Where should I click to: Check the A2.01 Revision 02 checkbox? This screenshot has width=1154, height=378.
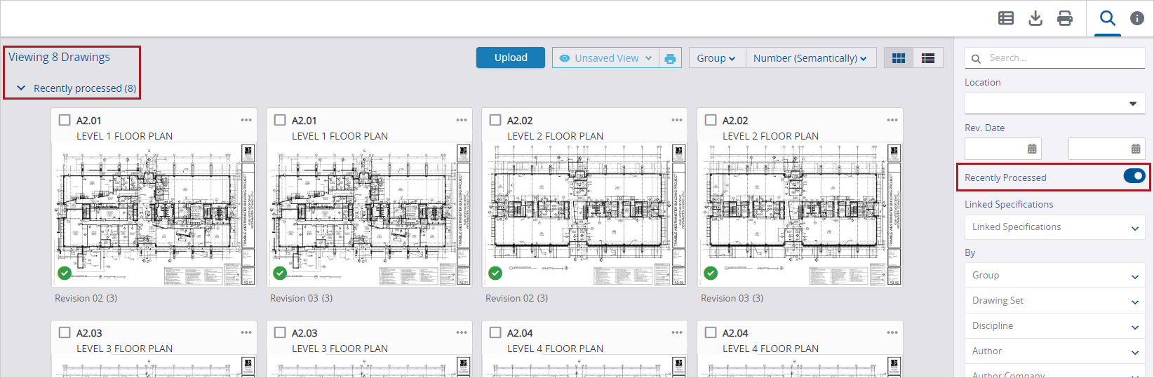(65, 120)
